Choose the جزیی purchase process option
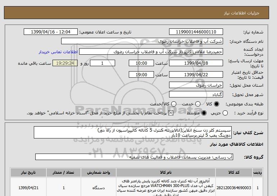The image size is (277, 196). click(x=225, y=113)
